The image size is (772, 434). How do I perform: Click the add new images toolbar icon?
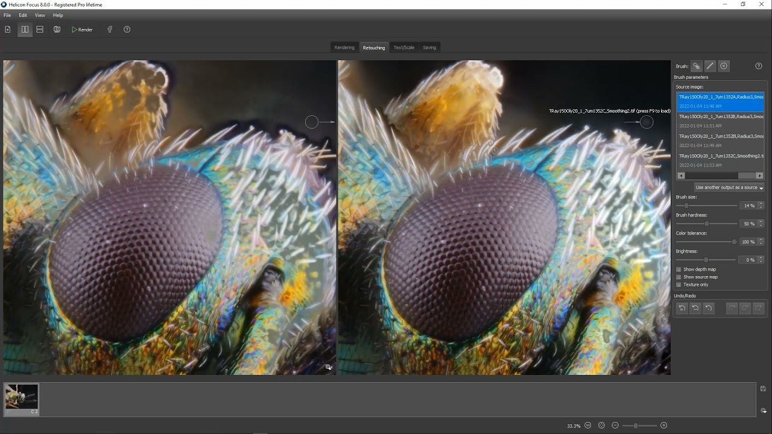[8, 30]
